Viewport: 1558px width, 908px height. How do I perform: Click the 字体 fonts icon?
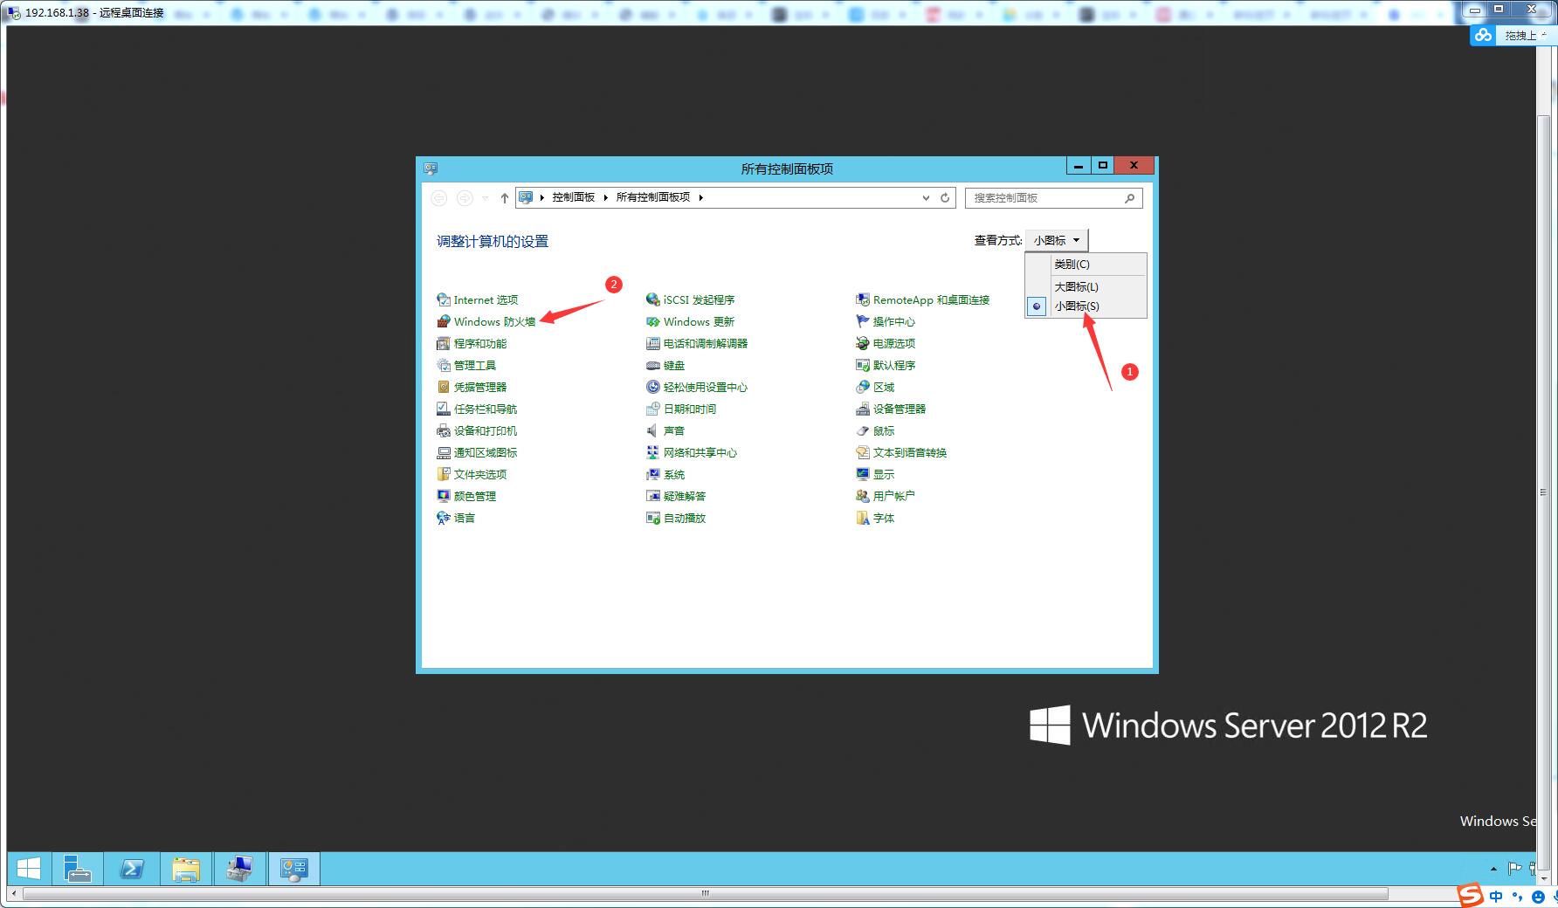point(862,519)
